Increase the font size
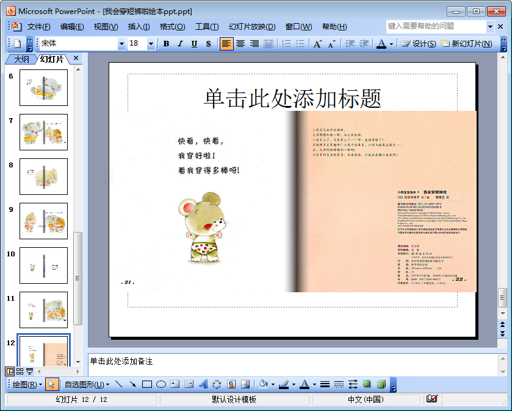512x411 pixels. 317,44
